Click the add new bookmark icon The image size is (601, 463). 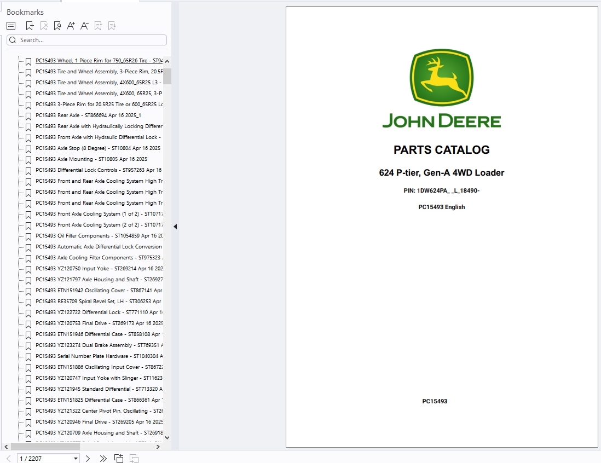pyautogui.click(x=30, y=26)
